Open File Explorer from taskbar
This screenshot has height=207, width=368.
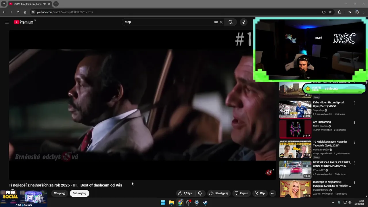click(171, 202)
